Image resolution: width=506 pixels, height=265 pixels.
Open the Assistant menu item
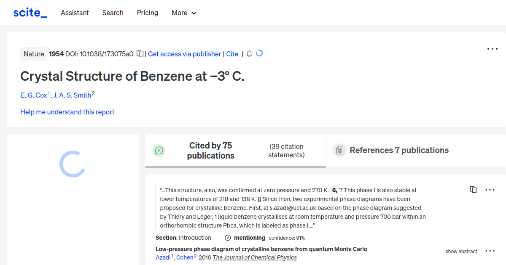[75, 13]
